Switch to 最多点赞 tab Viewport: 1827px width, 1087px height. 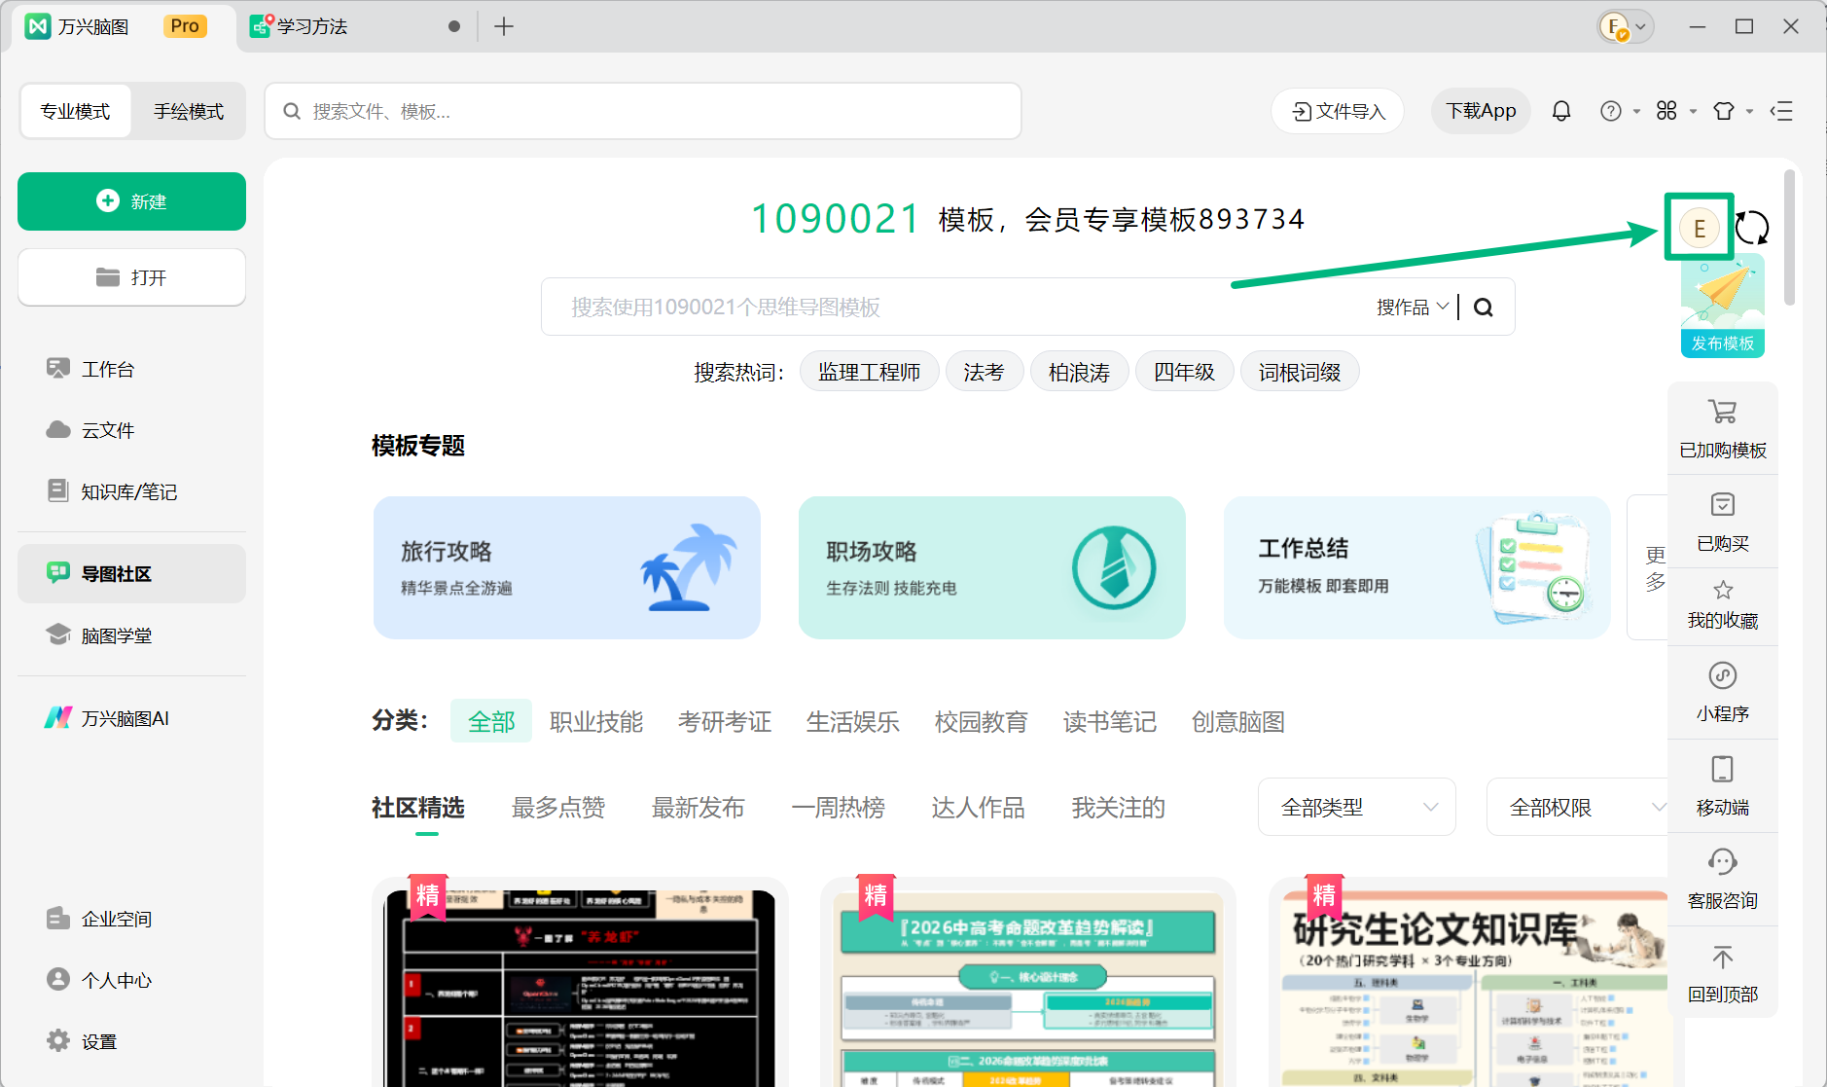tap(558, 808)
